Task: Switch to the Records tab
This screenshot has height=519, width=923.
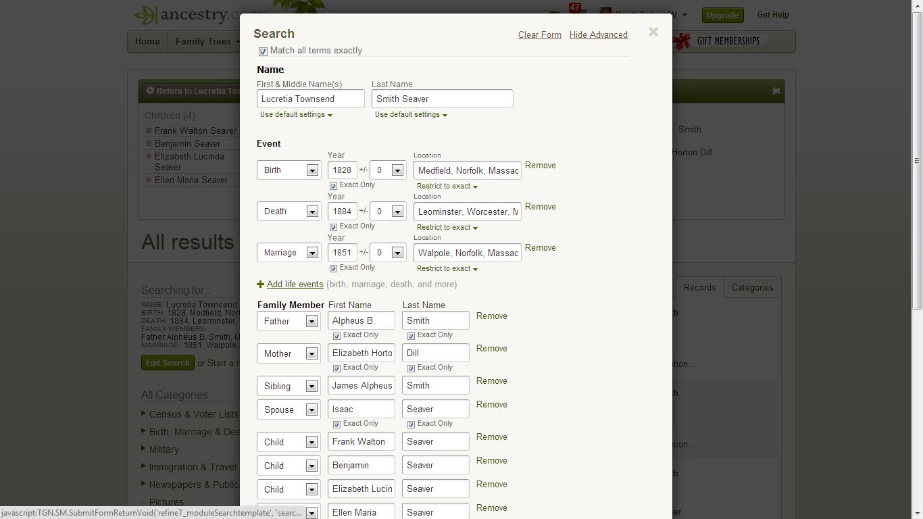Action: [x=699, y=287]
